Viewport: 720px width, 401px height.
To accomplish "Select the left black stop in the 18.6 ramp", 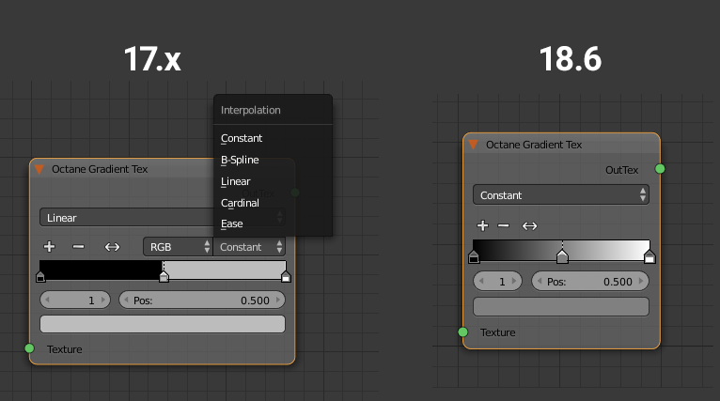I will 474,257.
